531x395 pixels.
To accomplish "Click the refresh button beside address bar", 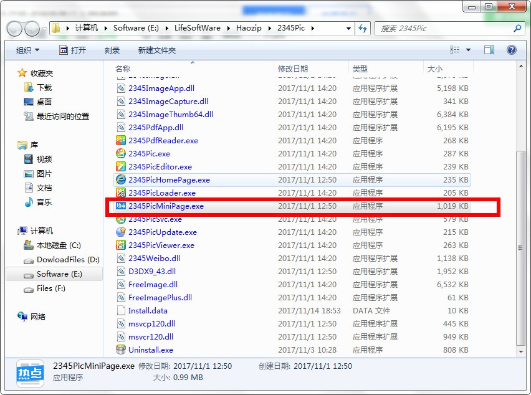I will pyautogui.click(x=363, y=28).
